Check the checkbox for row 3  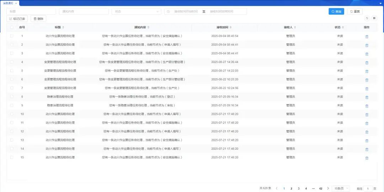pos(12,53)
